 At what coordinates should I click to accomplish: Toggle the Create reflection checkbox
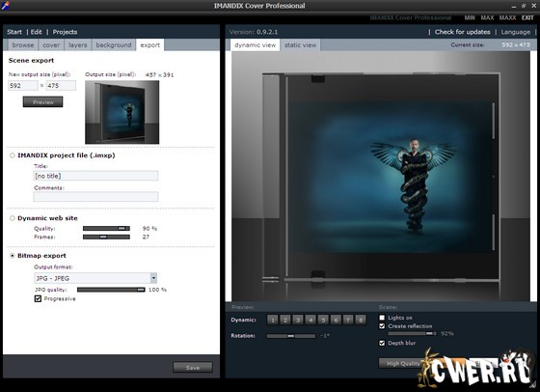tap(382, 326)
